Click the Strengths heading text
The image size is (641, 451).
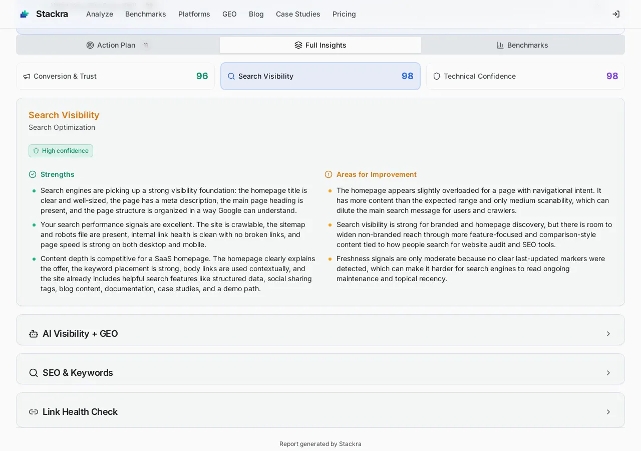tap(58, 174)
